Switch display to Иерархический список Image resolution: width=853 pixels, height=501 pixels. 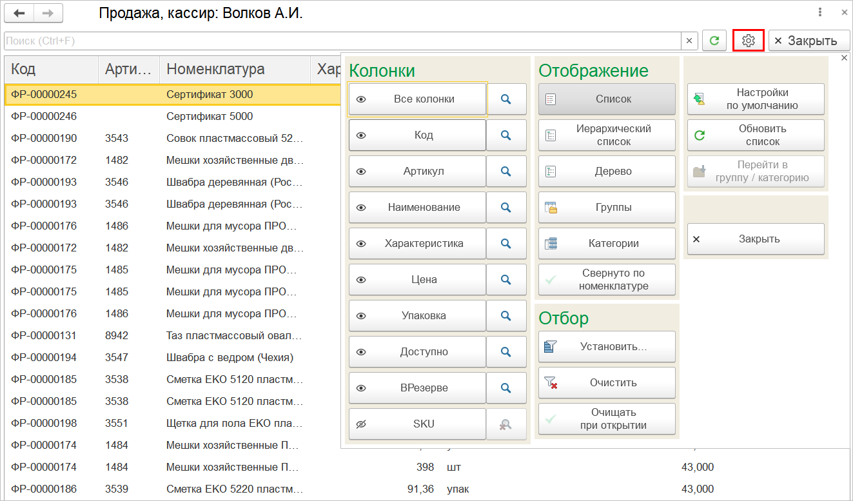click(607, 135)
